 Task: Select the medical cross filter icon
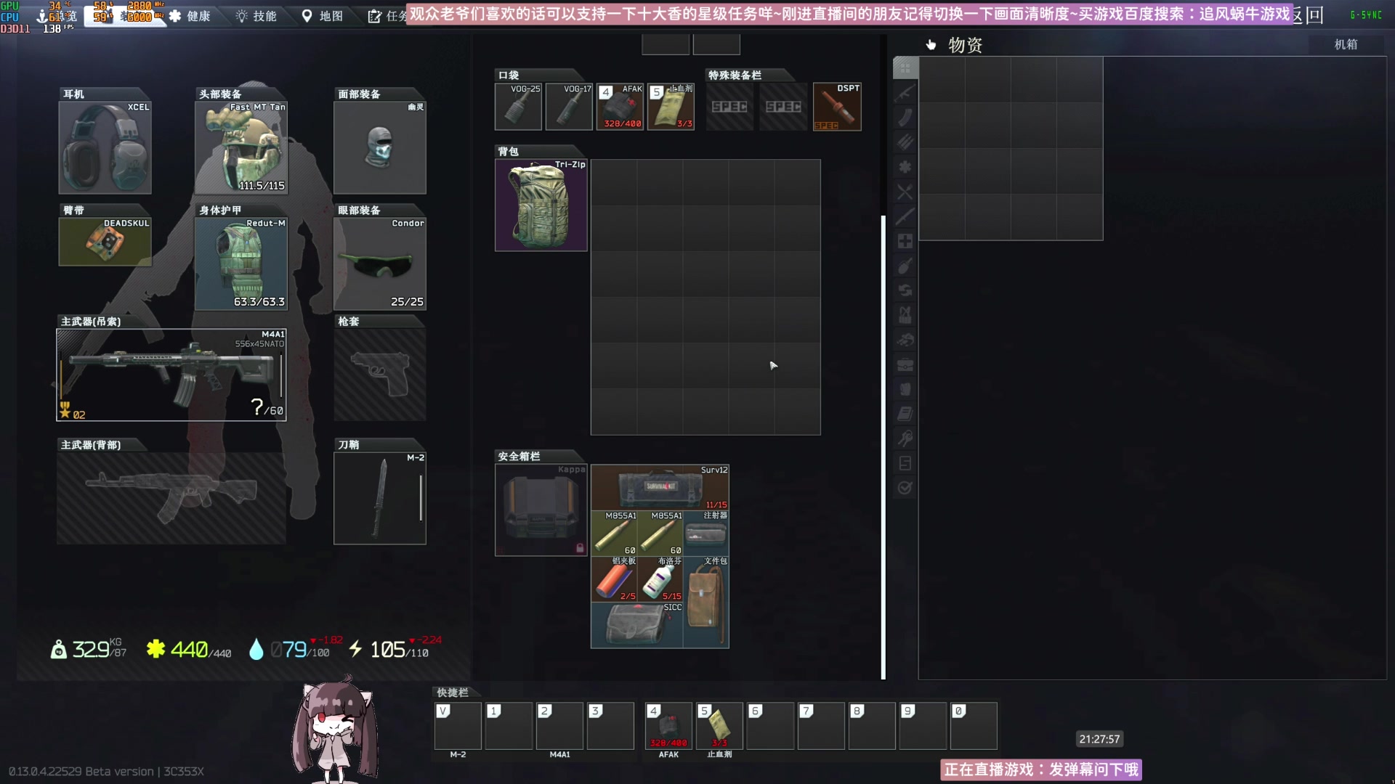tap(905, 241)
